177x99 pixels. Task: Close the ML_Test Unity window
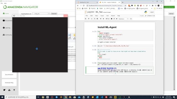(x=66, y=16)
